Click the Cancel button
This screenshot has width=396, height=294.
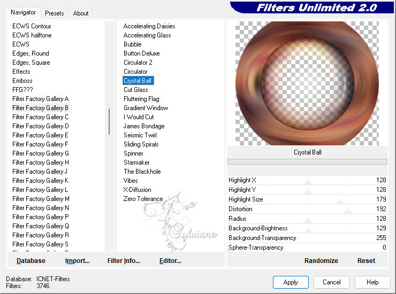point(331,282)
